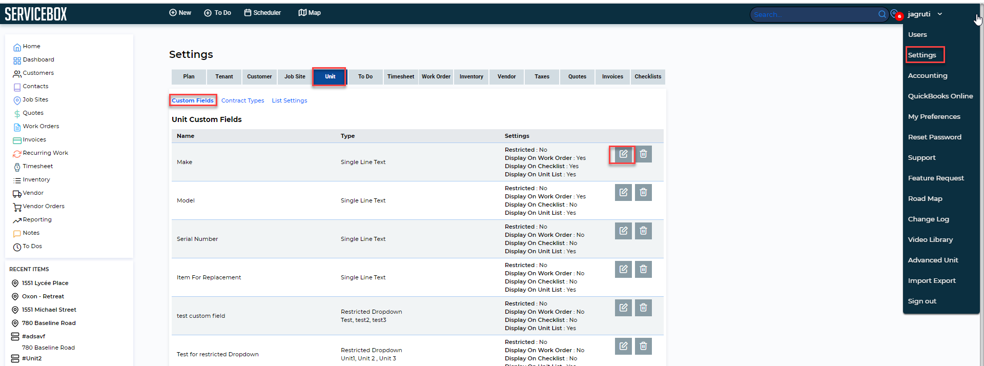Switch to the Plan tab
The width and height of the screenshot is (984, 366).
[189, 77]
